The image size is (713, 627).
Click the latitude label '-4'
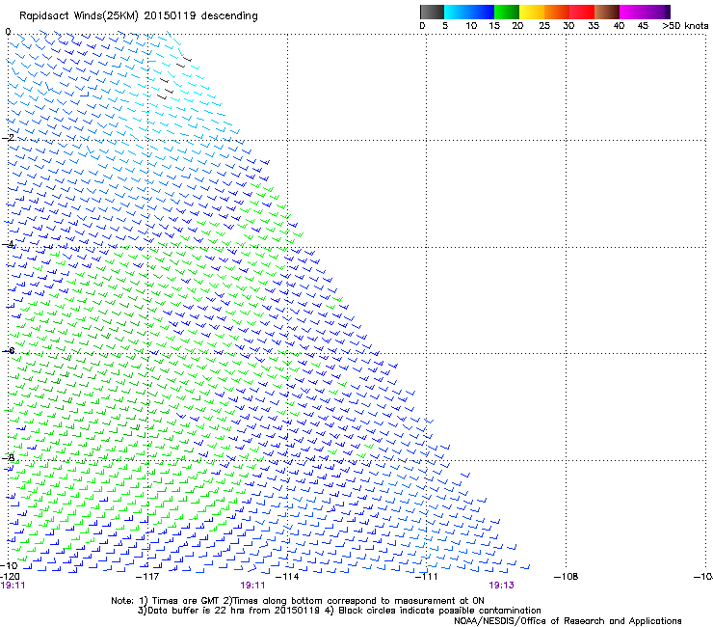[8, 244]
